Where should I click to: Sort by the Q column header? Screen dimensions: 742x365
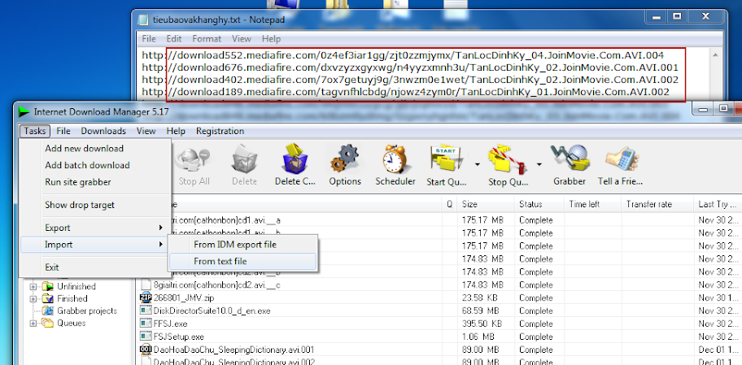coord(450,204)
